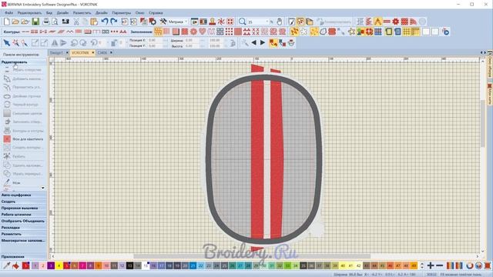Viewport: 493px width, 277px height.
Task: Select the Zoom magnifier tool
Action: [242, 22]
